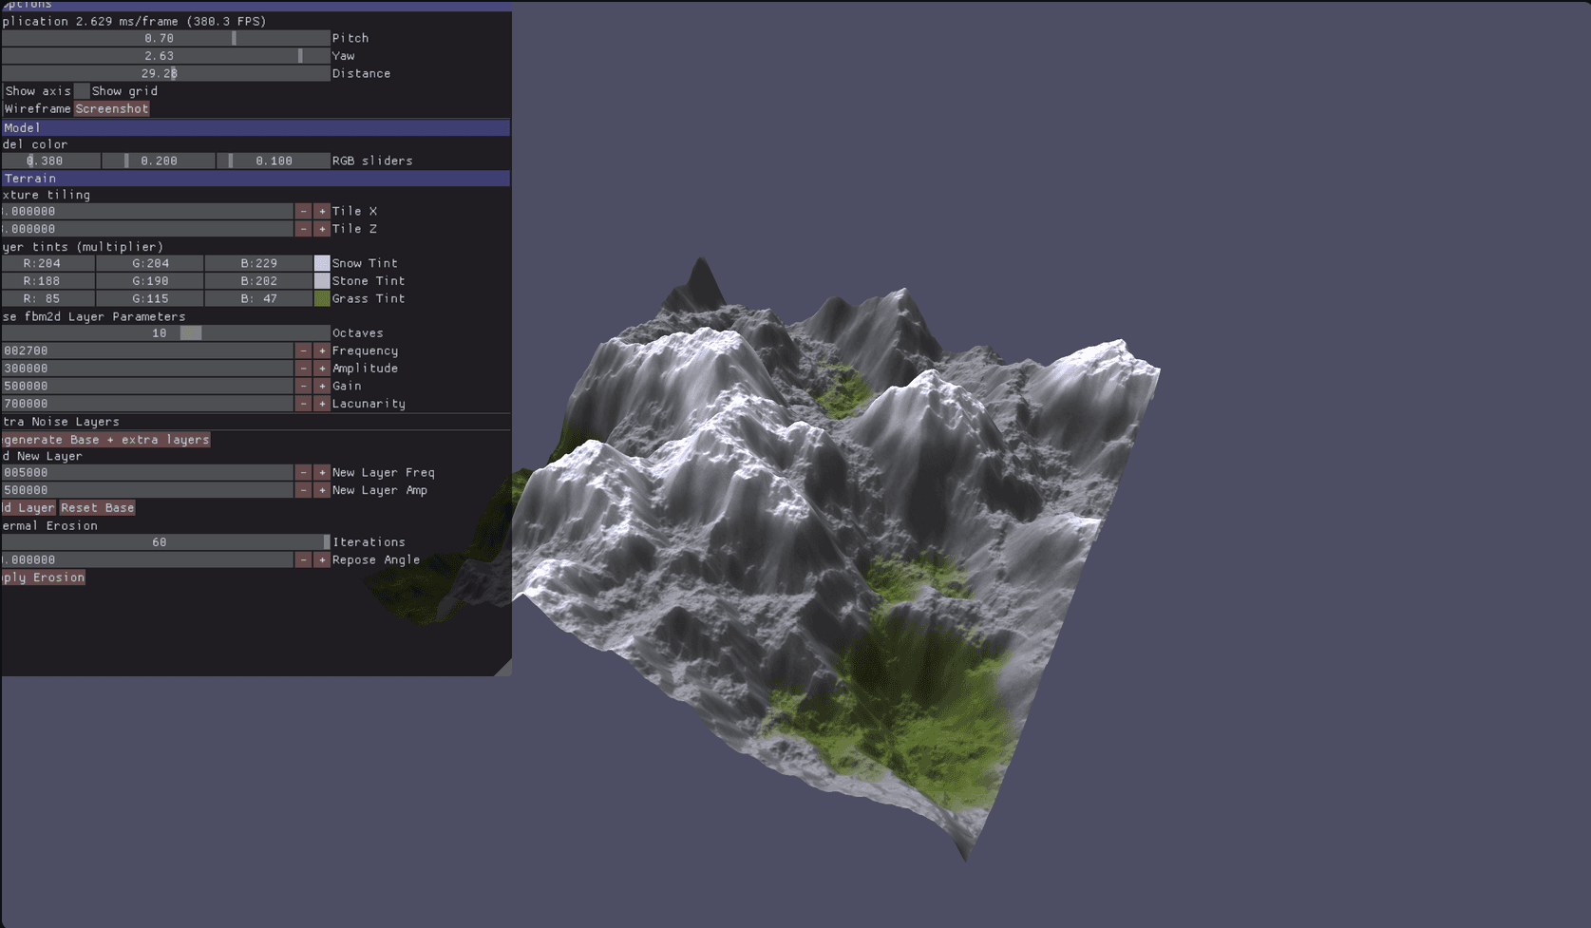Click the Pitch slider

coord(165,38)
